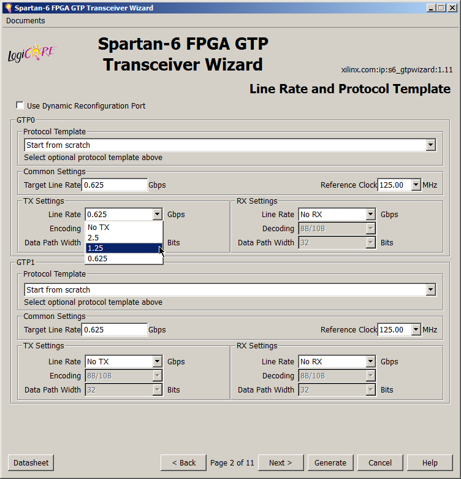Collapse GTP0 TX Line Rate dropdown arrow
Screen dimensions: 461x479
[157, 214]
